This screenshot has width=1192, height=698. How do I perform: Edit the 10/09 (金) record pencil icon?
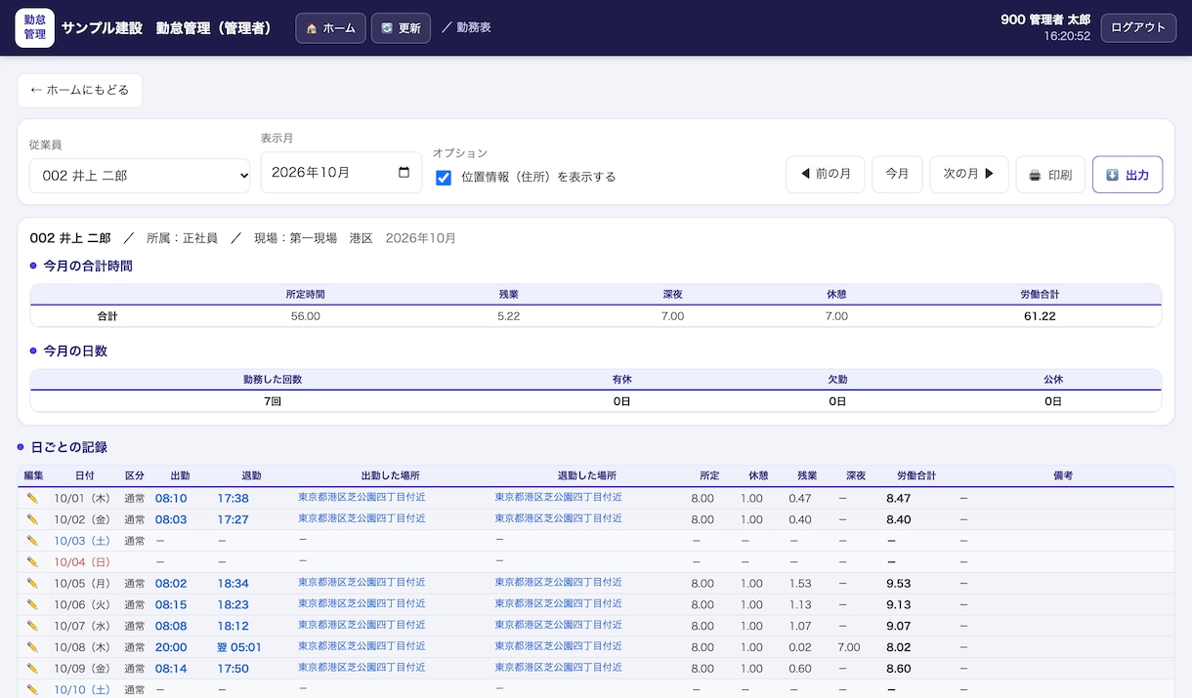click(x=32, y=669)
